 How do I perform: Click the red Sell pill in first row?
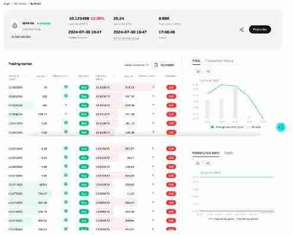click(171, 87)
